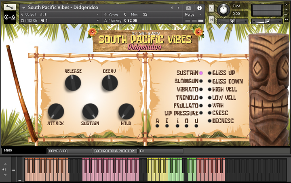Switch to the COMP & EQ tab
Image resolution: width=291 pixels, height=183 pixels.
[x=70, y=151]
